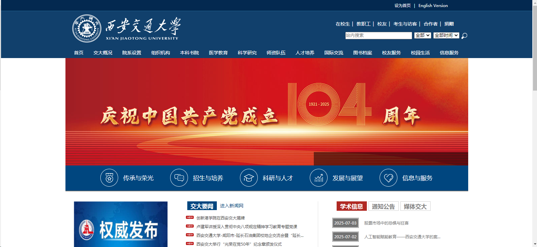Open 人才培养 navigation menu item

tap(305, 53)
